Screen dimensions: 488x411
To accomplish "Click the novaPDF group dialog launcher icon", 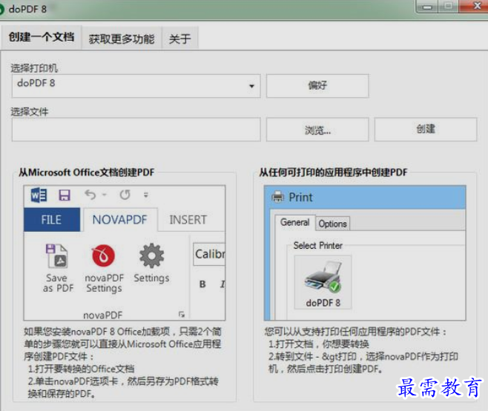I will [x=182, y=315].
